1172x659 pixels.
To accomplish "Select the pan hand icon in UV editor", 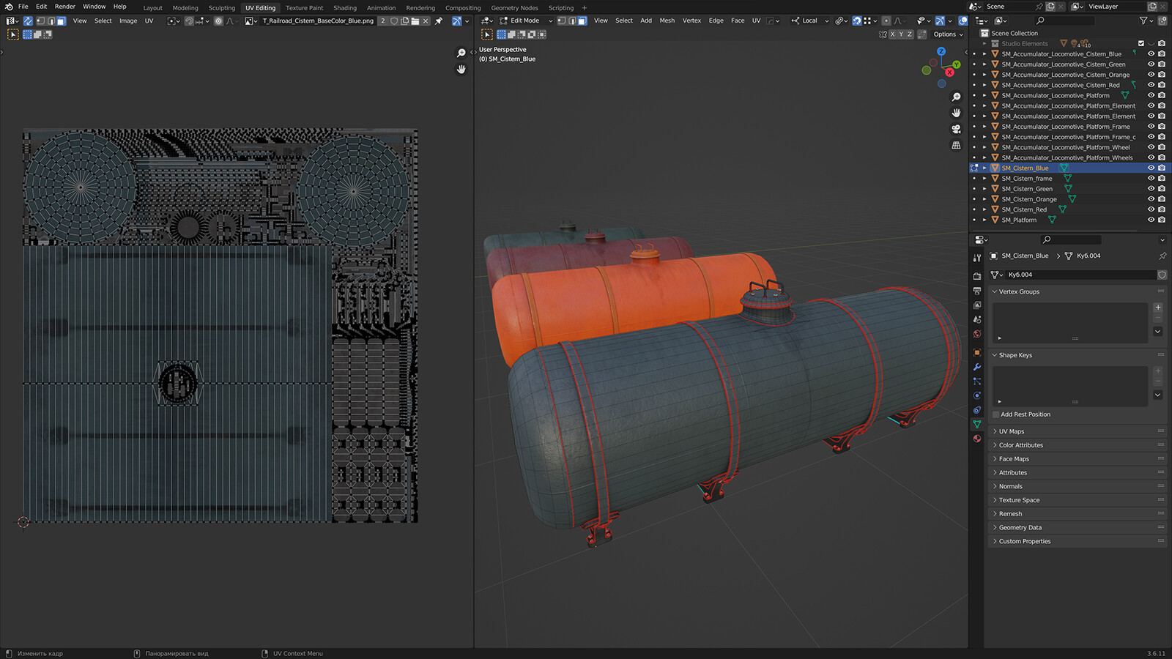I will [x=461, y=69].
